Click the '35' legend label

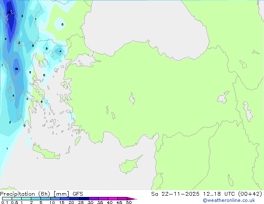[x=100, y=202]
